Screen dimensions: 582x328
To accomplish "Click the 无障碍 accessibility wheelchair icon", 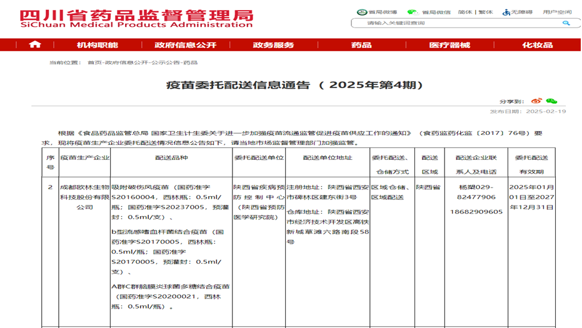I will click(x=506, y=12).
